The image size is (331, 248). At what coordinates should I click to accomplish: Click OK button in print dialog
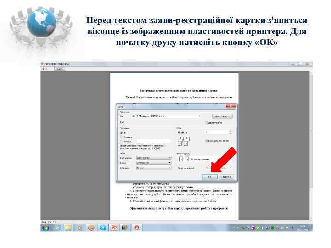coord(210,177)
